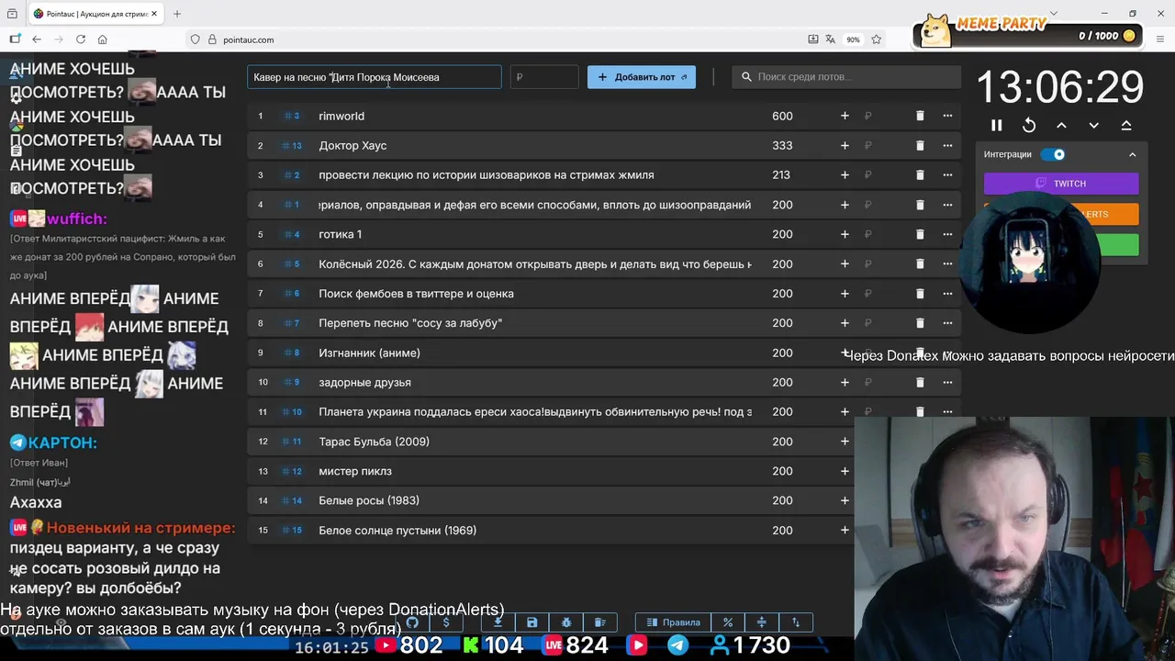The height and width of the screenshot is (661, 1175).
Task: Click the translate page icon
Action: (x=831, y=39)
